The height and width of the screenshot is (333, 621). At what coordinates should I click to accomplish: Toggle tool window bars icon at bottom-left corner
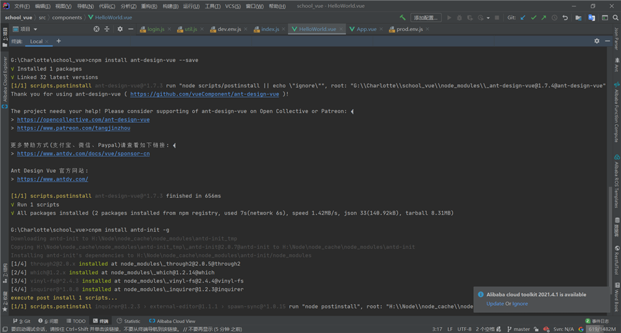coord(5,329)
